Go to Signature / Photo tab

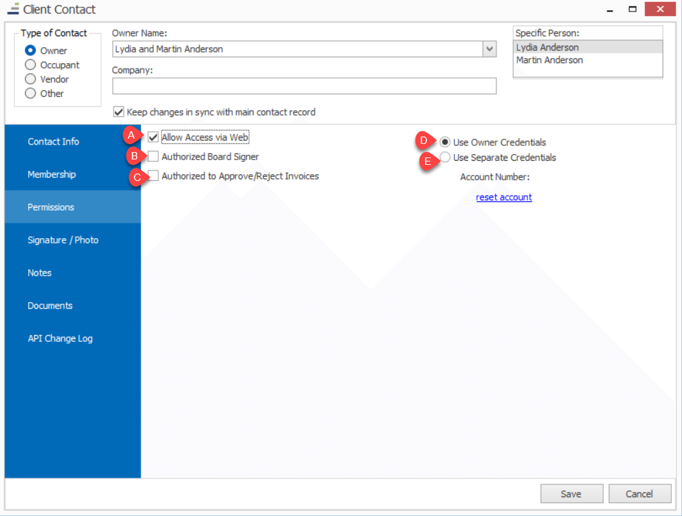73,239
